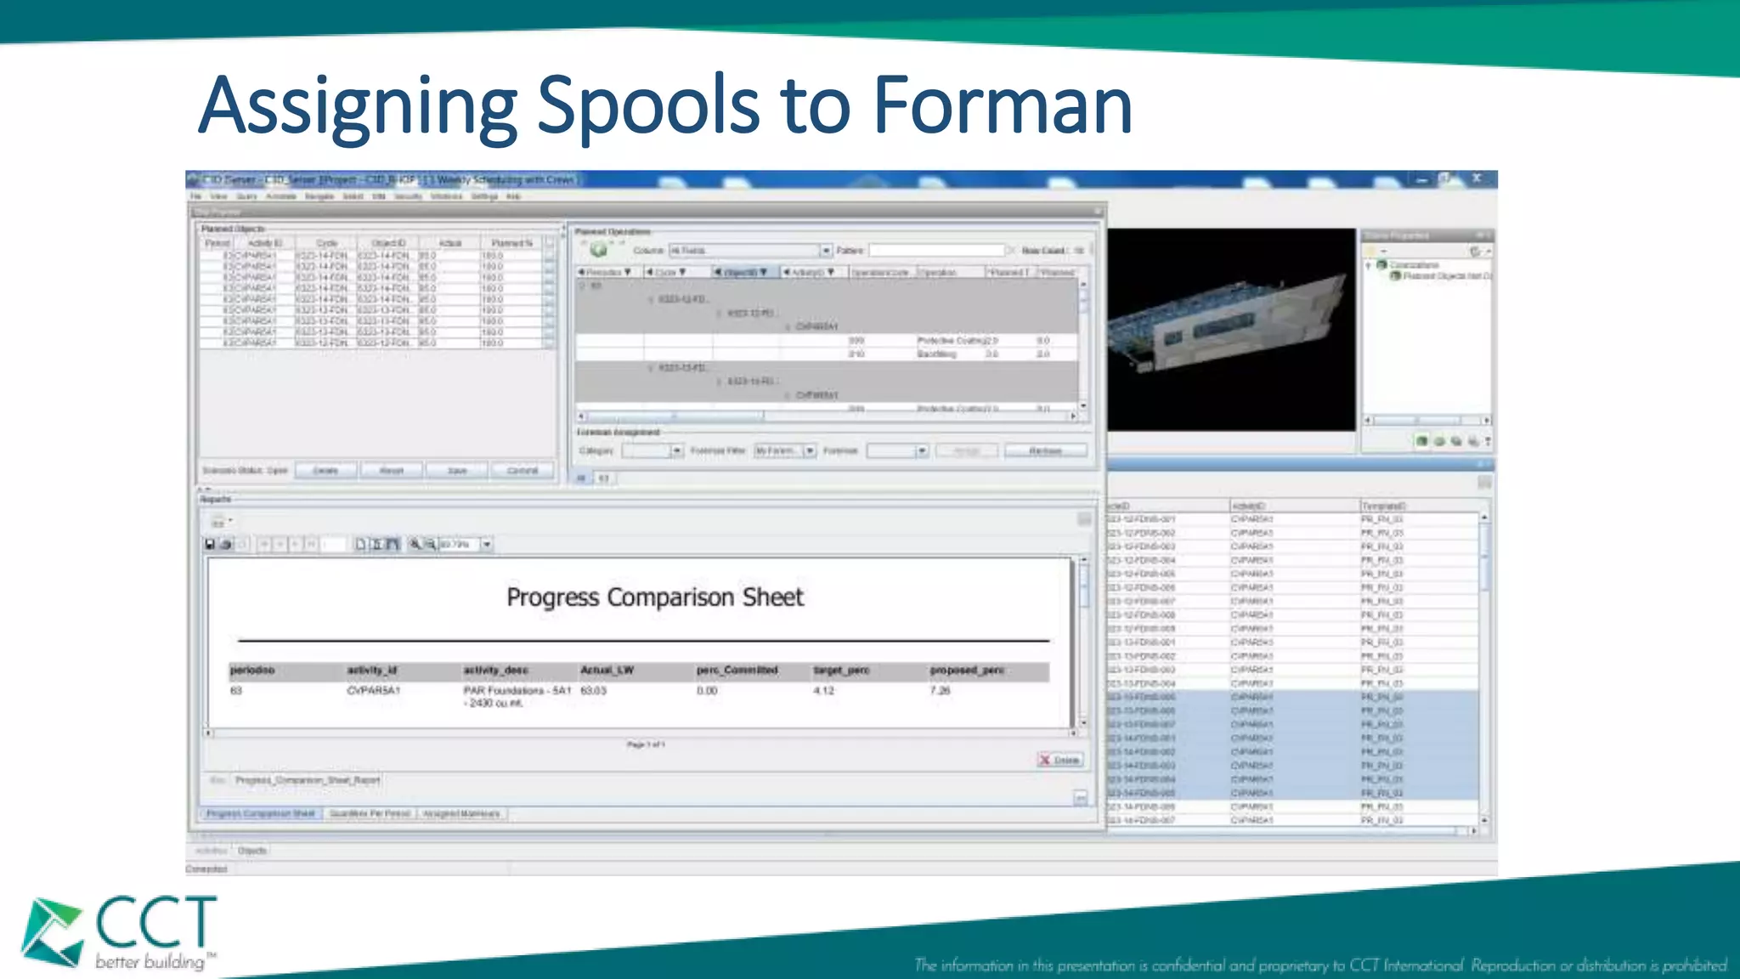The height and width of the screenshot is (979, 1740).
Task: Open the Category dropdown in Foreman Assignment
Action: (677, 450)
